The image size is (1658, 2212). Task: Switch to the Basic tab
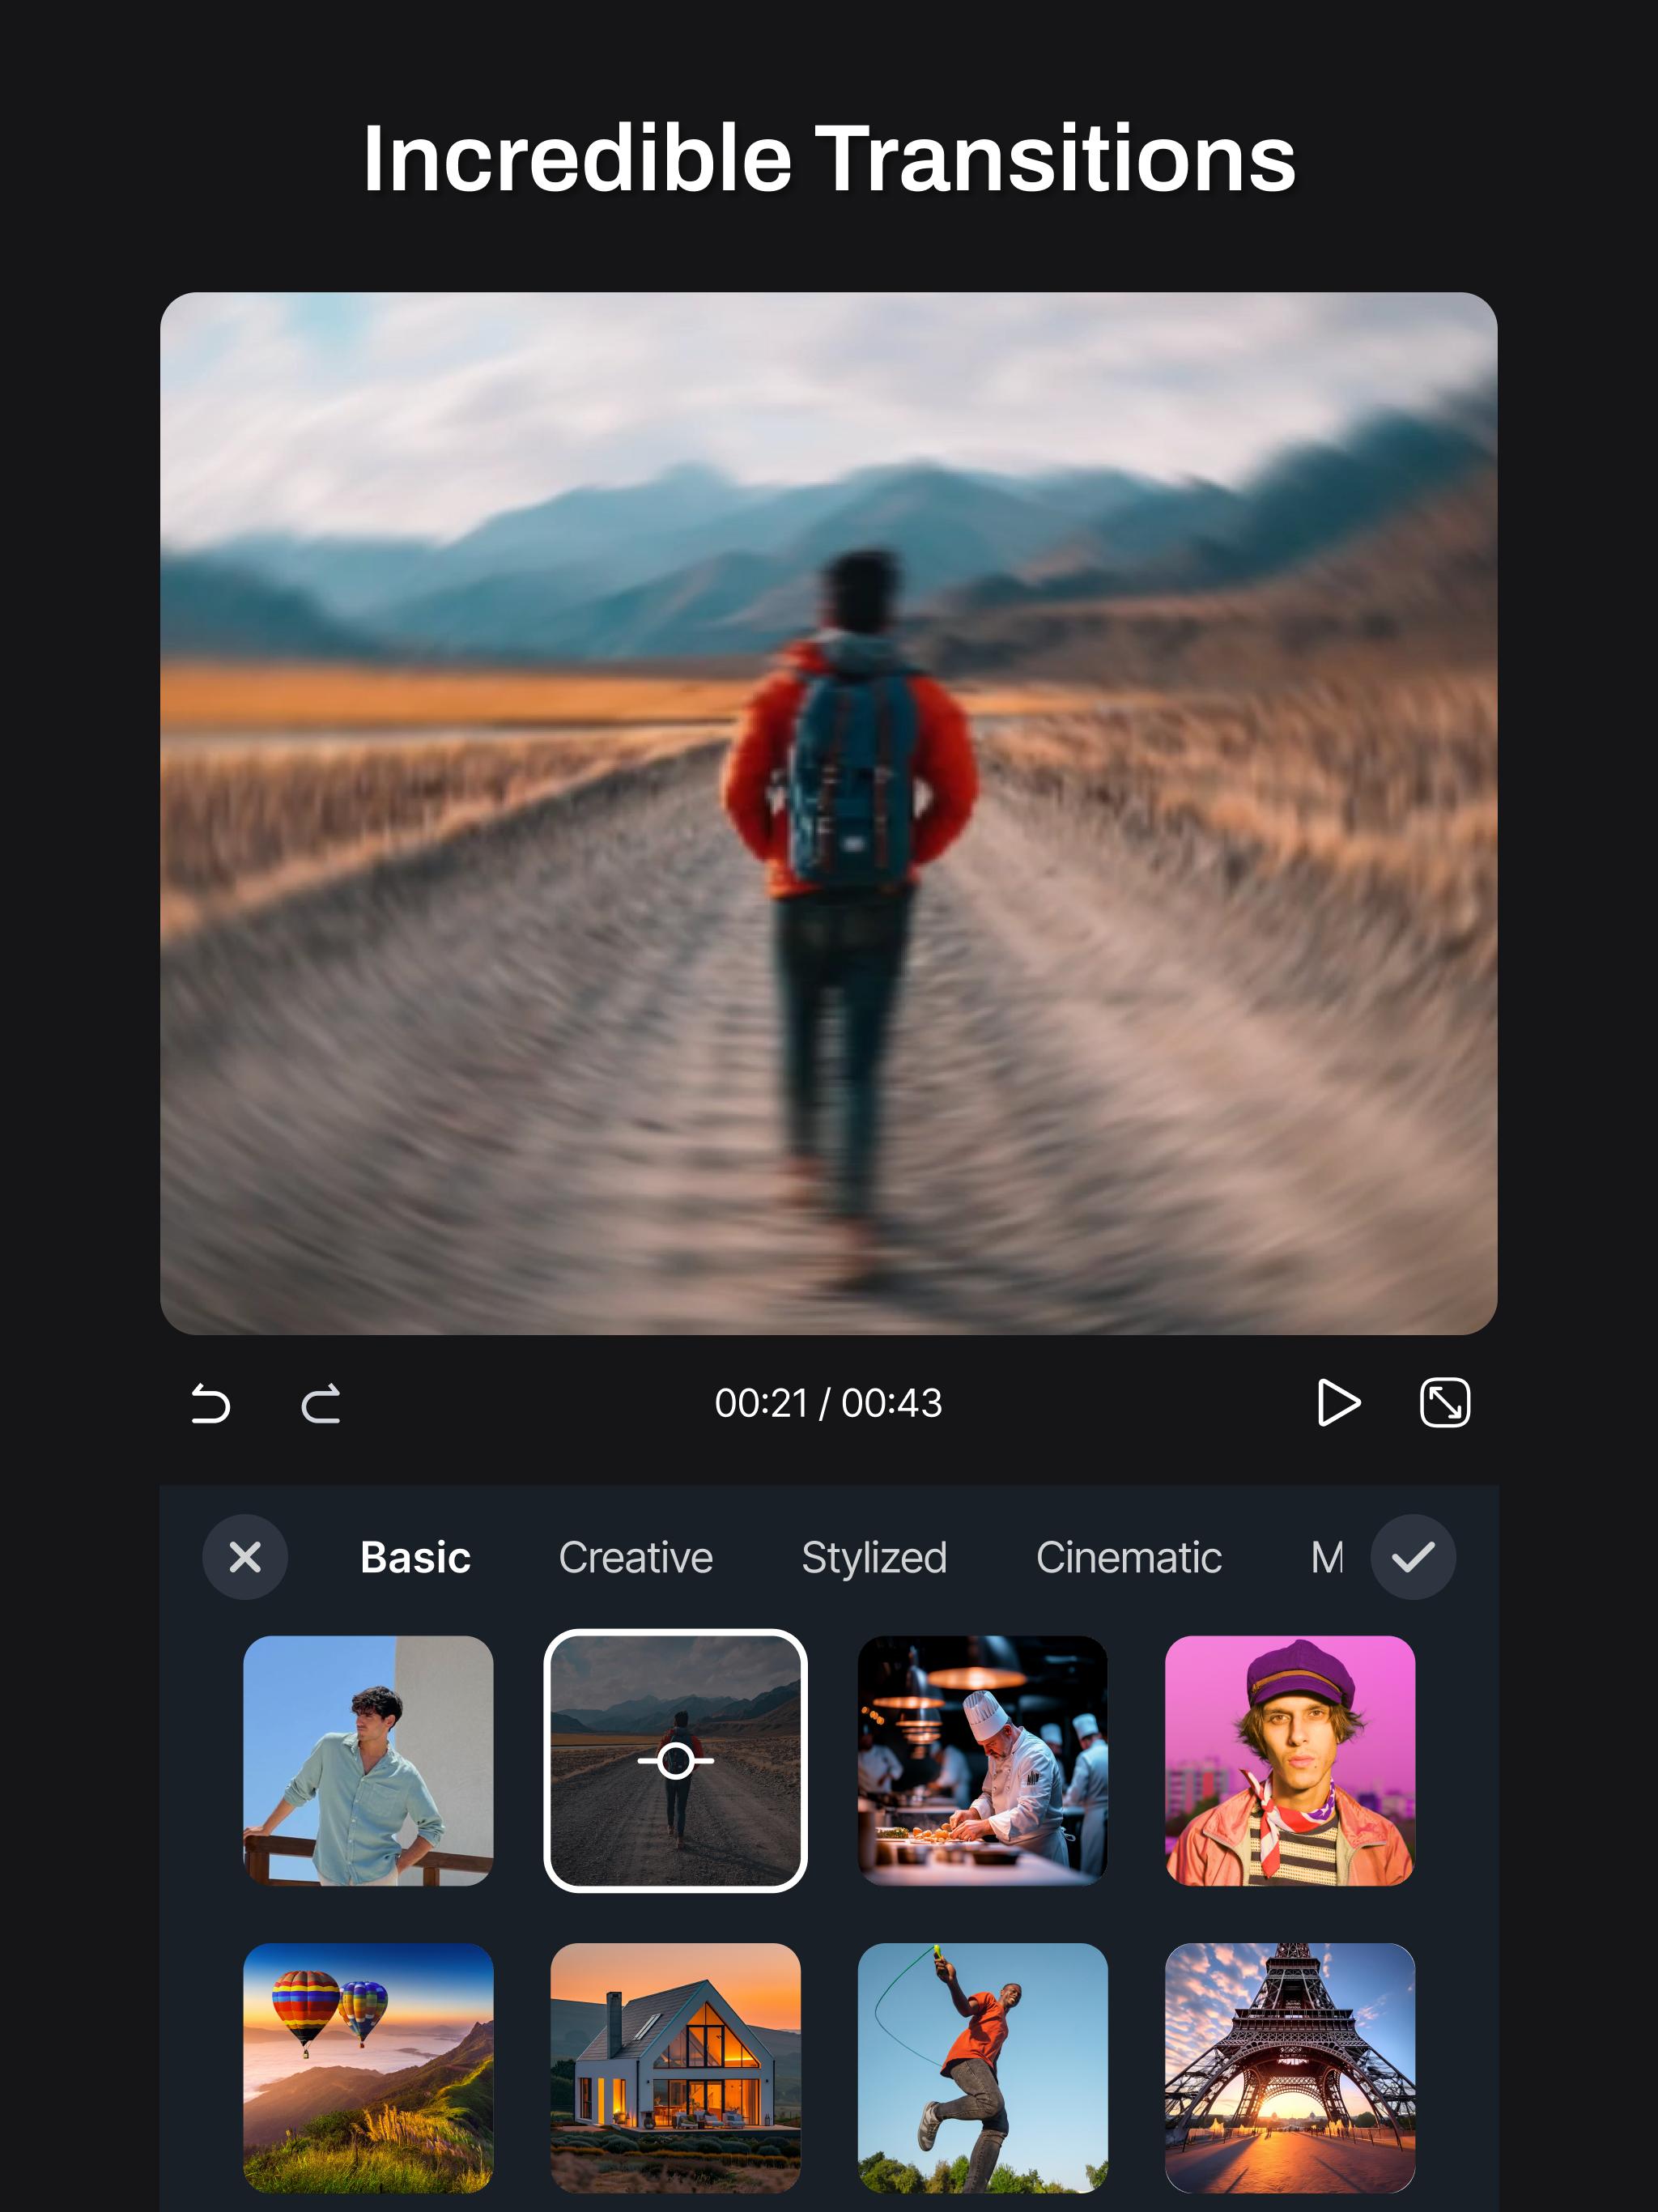415,1557
